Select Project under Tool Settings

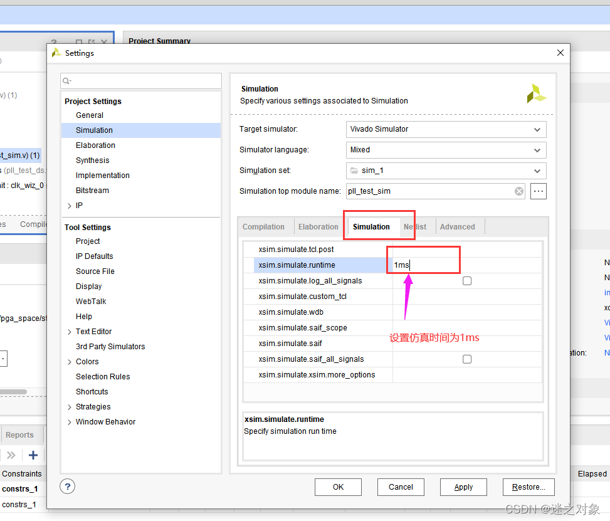pyautogui.click(x=88, y=241)
